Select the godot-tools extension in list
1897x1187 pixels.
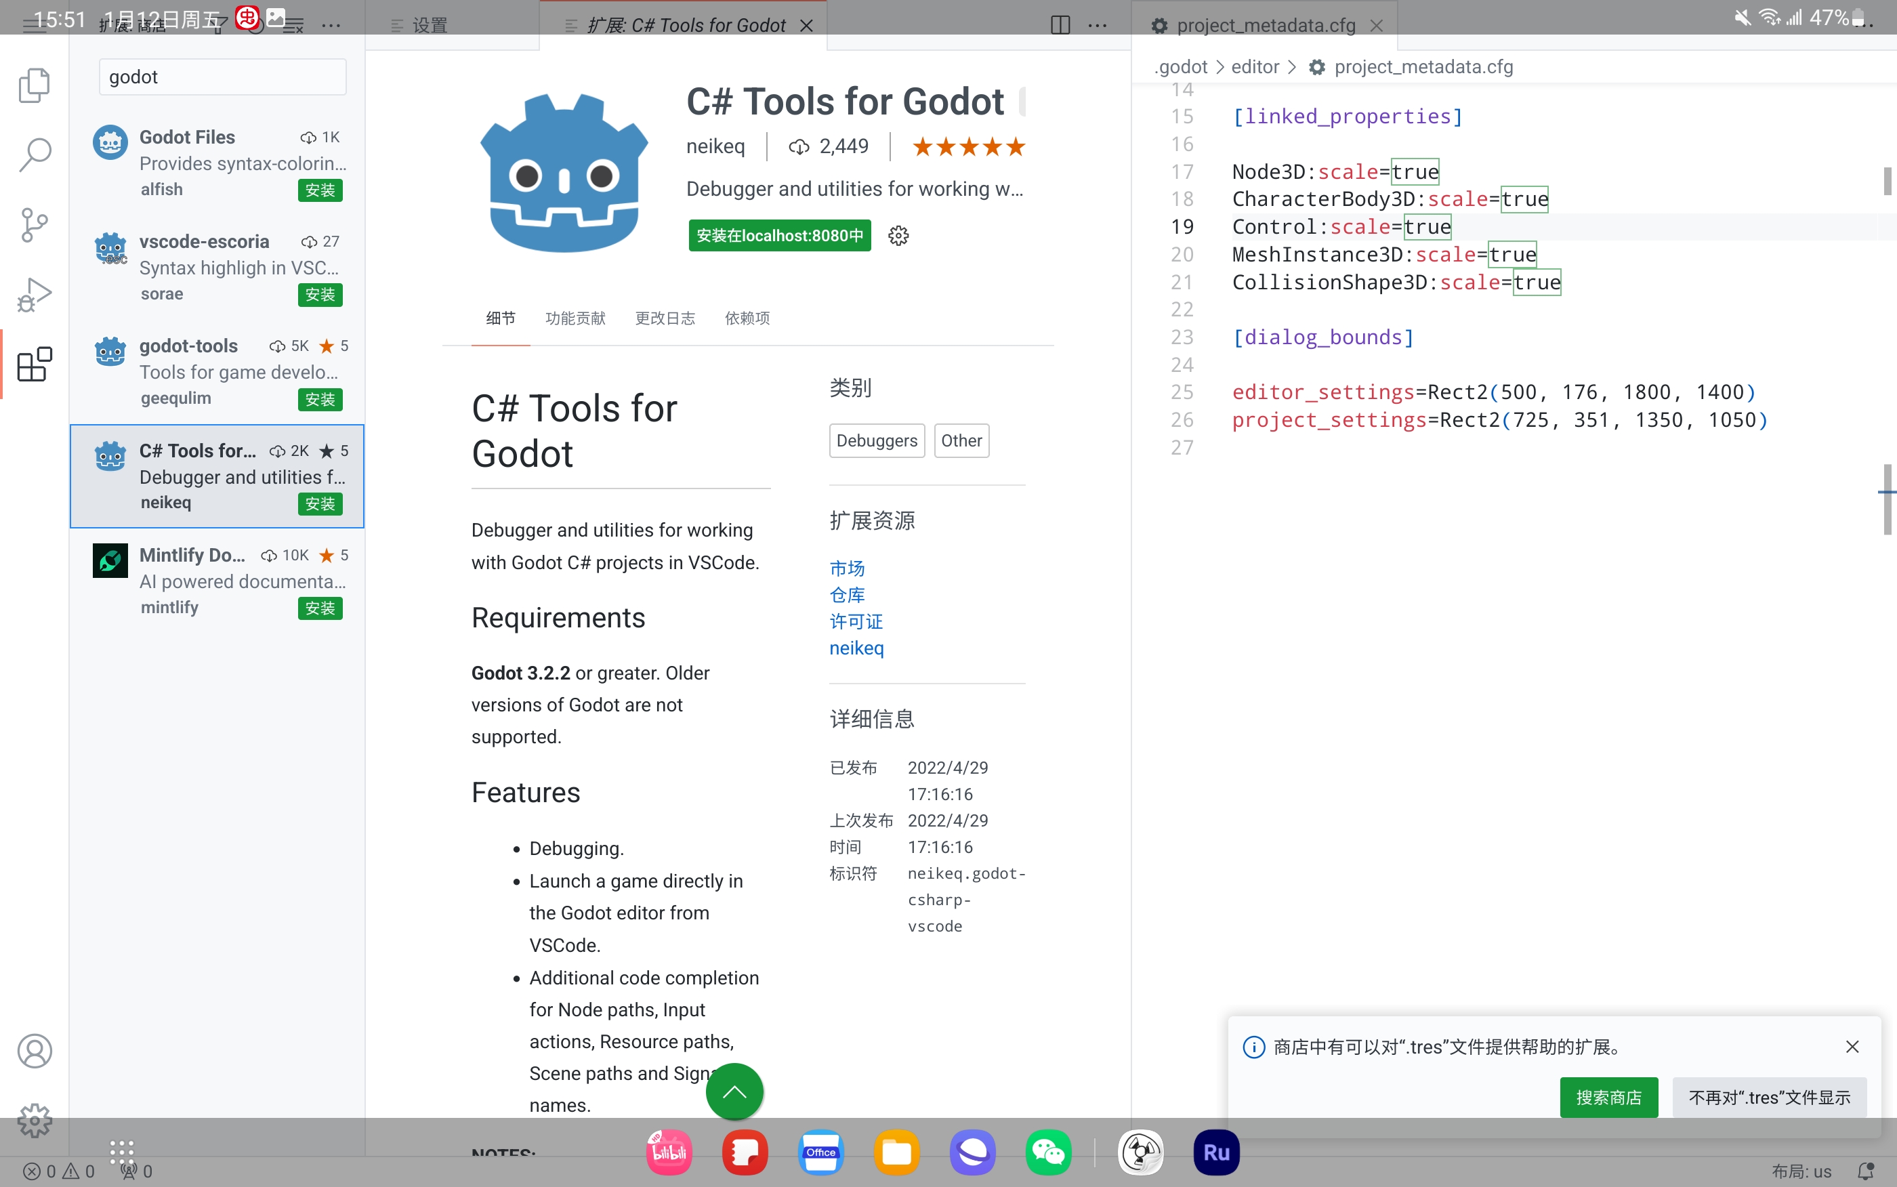tap(217, 372)
